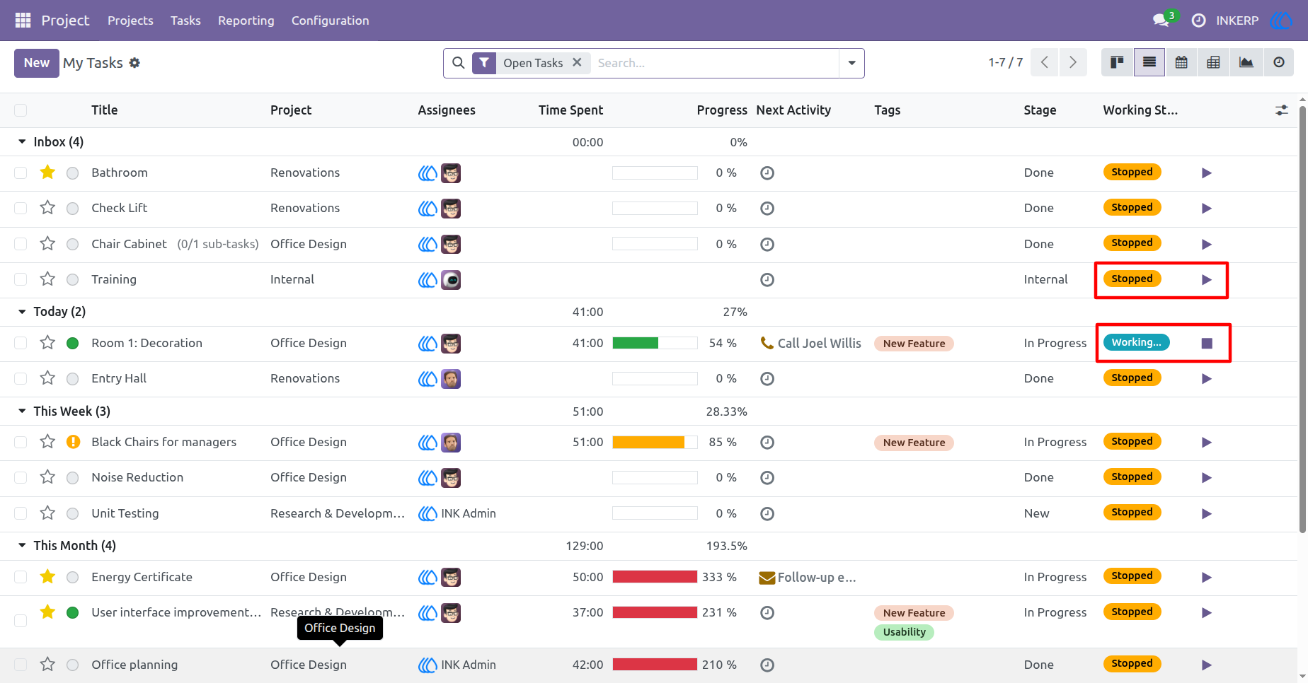Click the Working... status badge
The image size is (1308, 683).
coord(1136,342)
